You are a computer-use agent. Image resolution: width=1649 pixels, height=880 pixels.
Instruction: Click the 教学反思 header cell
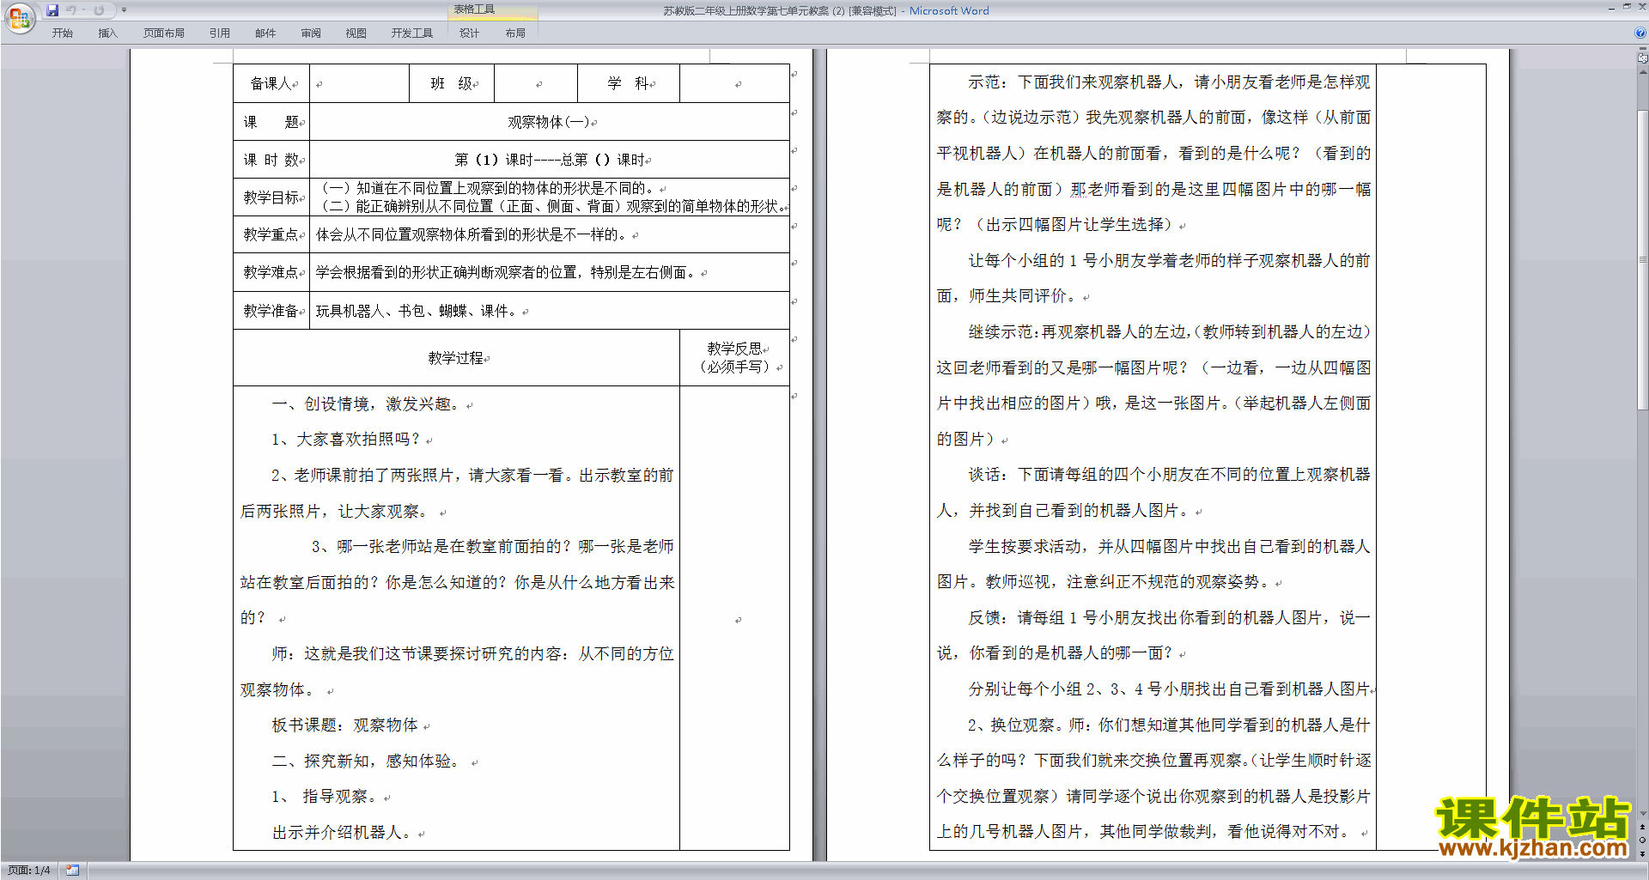tap(735, 358)
